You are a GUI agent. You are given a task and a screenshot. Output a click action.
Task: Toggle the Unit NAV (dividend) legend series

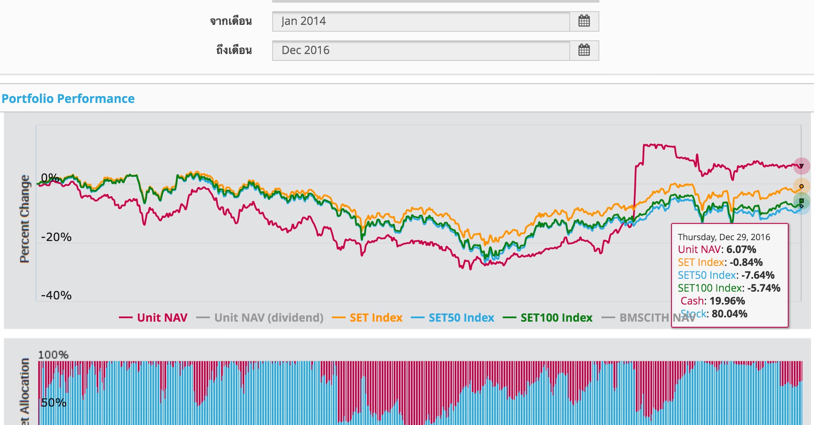[260, 318]
